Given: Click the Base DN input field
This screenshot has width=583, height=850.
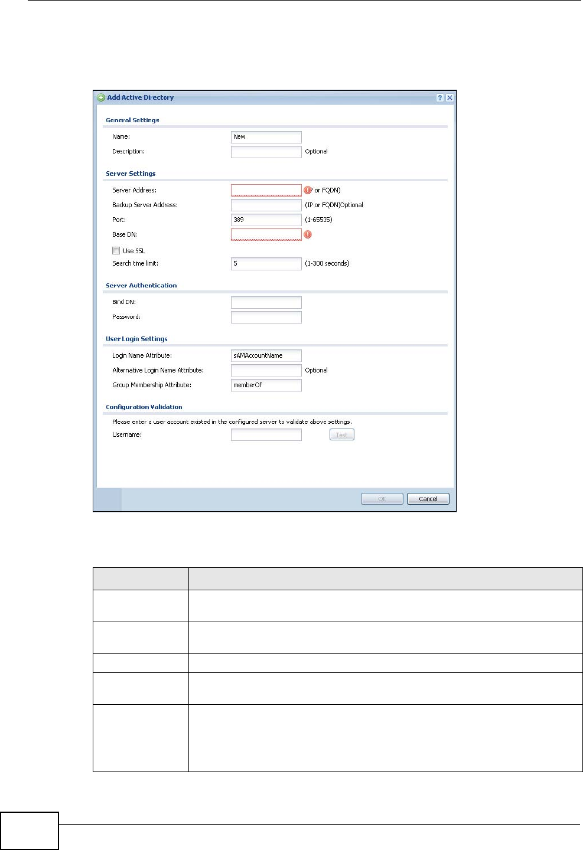Looking at the screenshot, I should click(266, 234).
